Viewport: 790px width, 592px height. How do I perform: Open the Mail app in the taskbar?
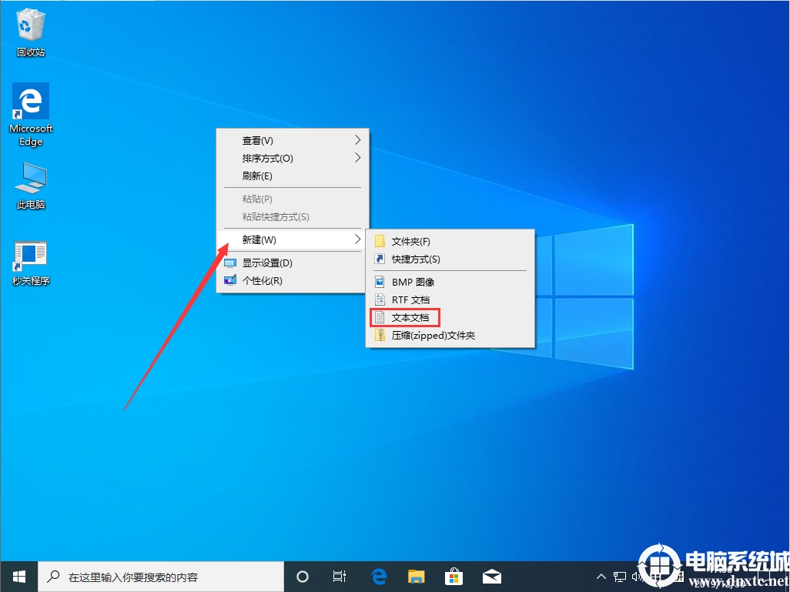(x=491, y=576)
